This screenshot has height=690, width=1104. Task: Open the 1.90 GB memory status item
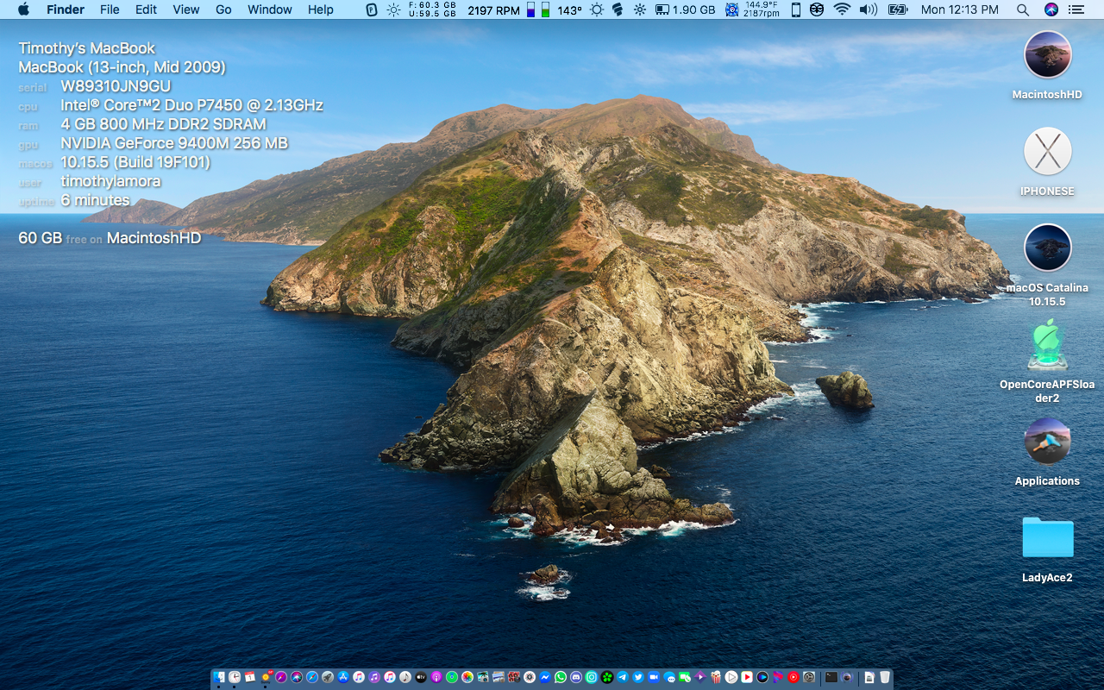coord(686,9)
